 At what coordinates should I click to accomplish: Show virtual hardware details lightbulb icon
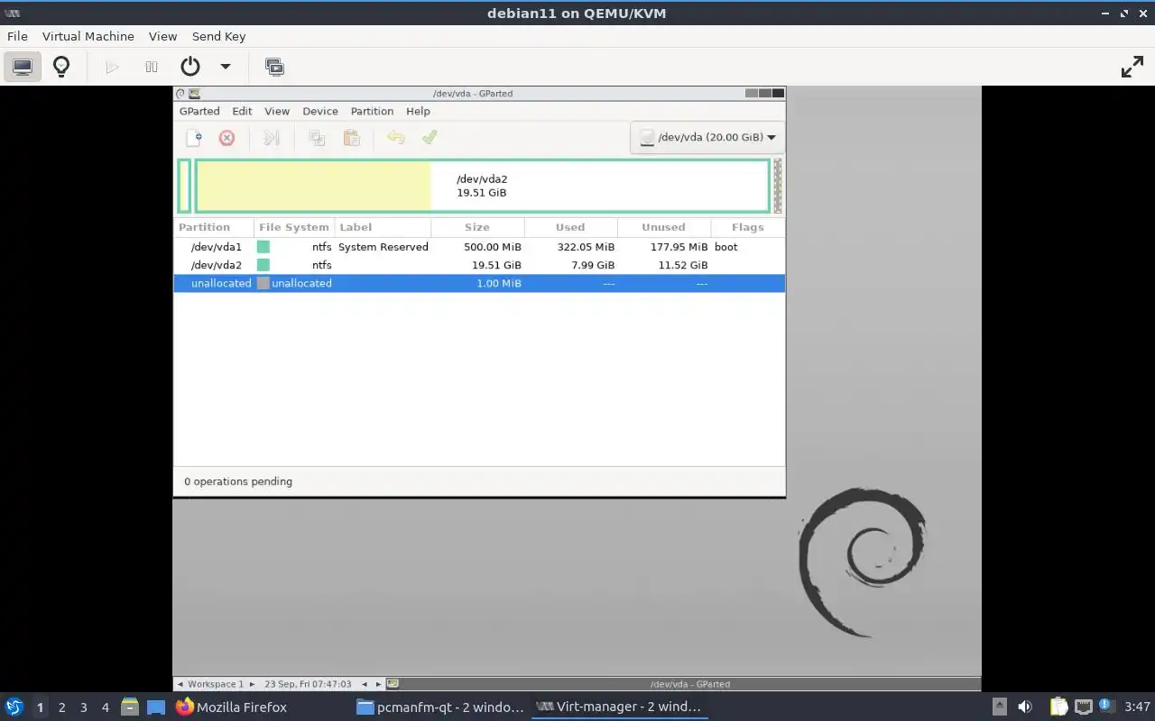click(x=61, y=67)
